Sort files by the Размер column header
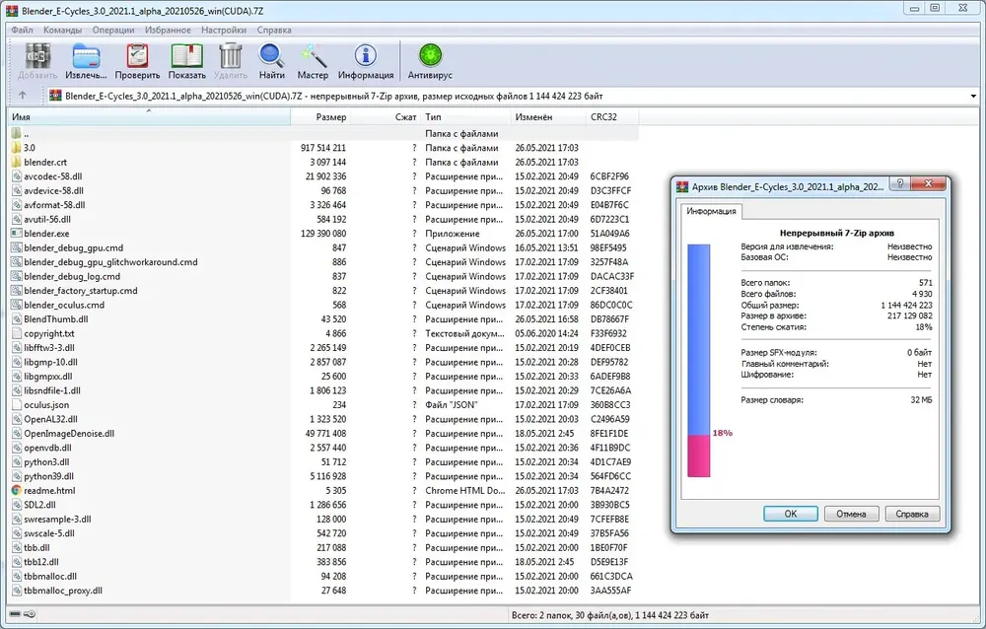This screenshot has width=986, height=629. [x=320, y=117]
